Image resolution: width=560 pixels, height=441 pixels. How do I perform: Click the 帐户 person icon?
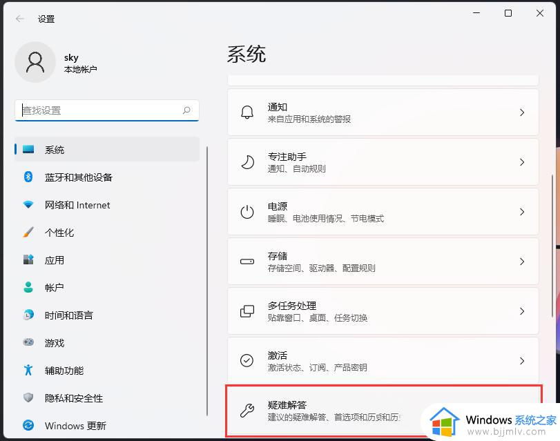point(28,287)
